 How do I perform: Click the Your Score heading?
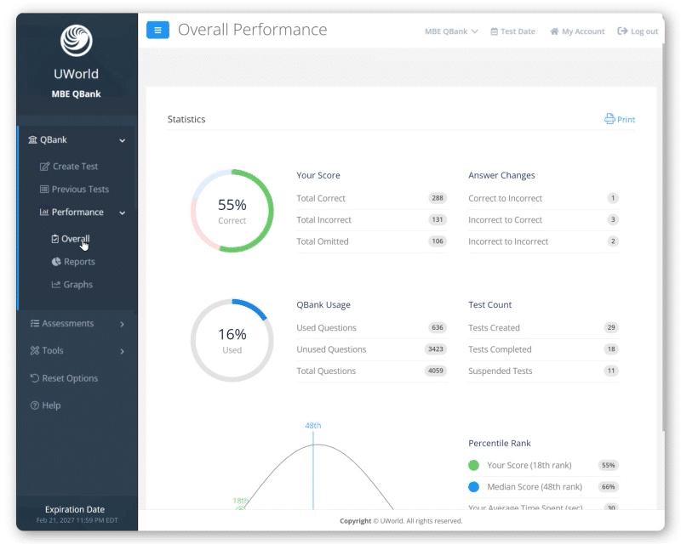click(318, 175)
